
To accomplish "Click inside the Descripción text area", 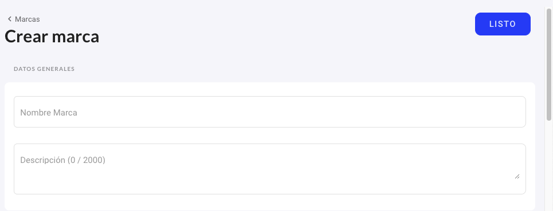I will click(270, 169).
